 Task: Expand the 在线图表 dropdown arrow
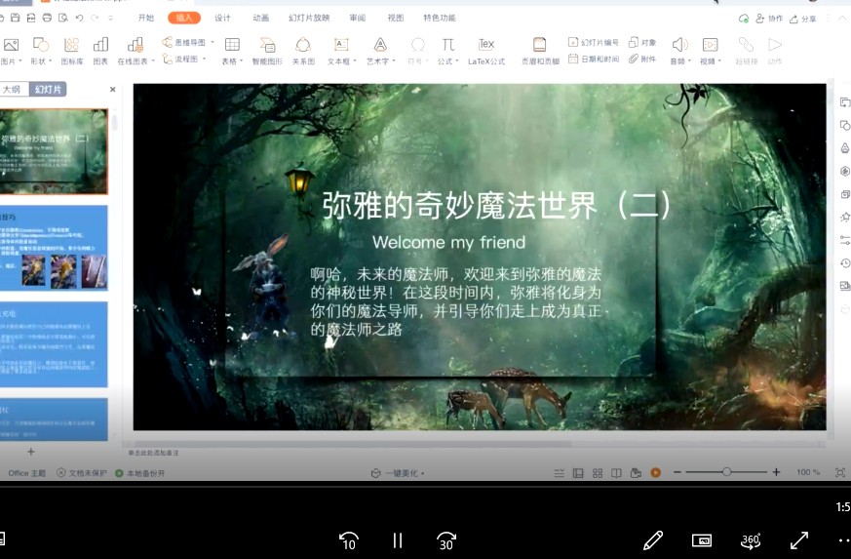(x=153, y=60)
